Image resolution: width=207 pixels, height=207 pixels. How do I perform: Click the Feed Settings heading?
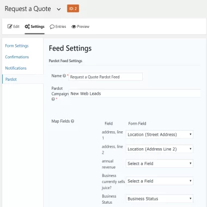pos(70,48)
